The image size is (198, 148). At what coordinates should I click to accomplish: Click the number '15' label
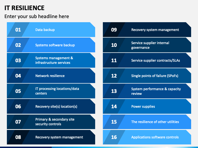pyautogui.click(x=114, y=122)
